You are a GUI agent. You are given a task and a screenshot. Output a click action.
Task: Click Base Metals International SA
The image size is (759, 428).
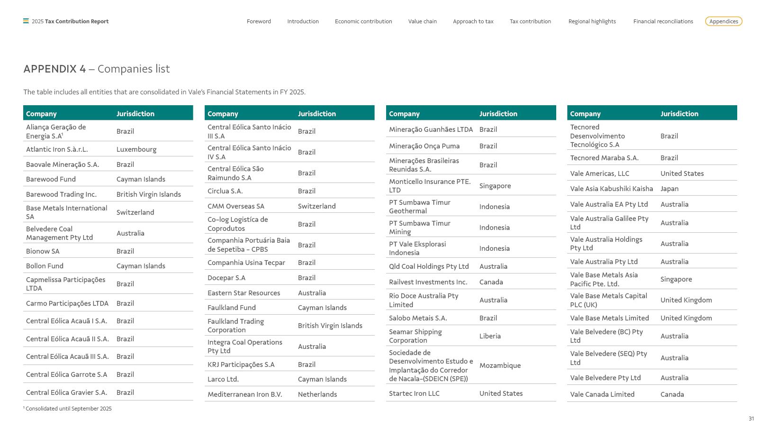[x=67, y=212]
